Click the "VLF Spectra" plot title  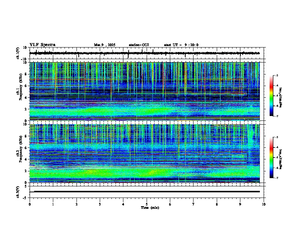42,45
